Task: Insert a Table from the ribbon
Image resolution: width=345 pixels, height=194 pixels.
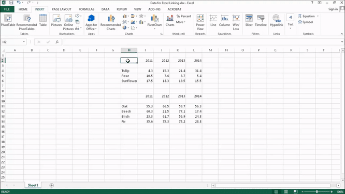Action: [x=43, y=21]
